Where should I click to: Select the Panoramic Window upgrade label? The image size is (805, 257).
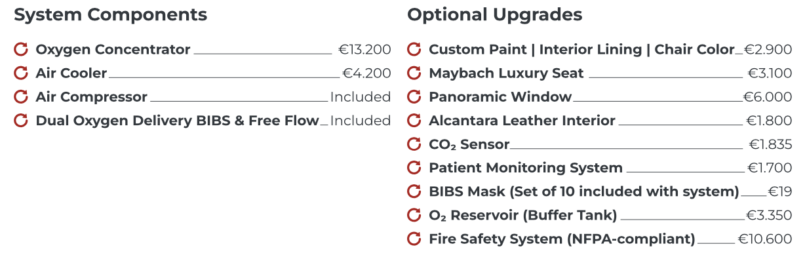pos(500,97)
